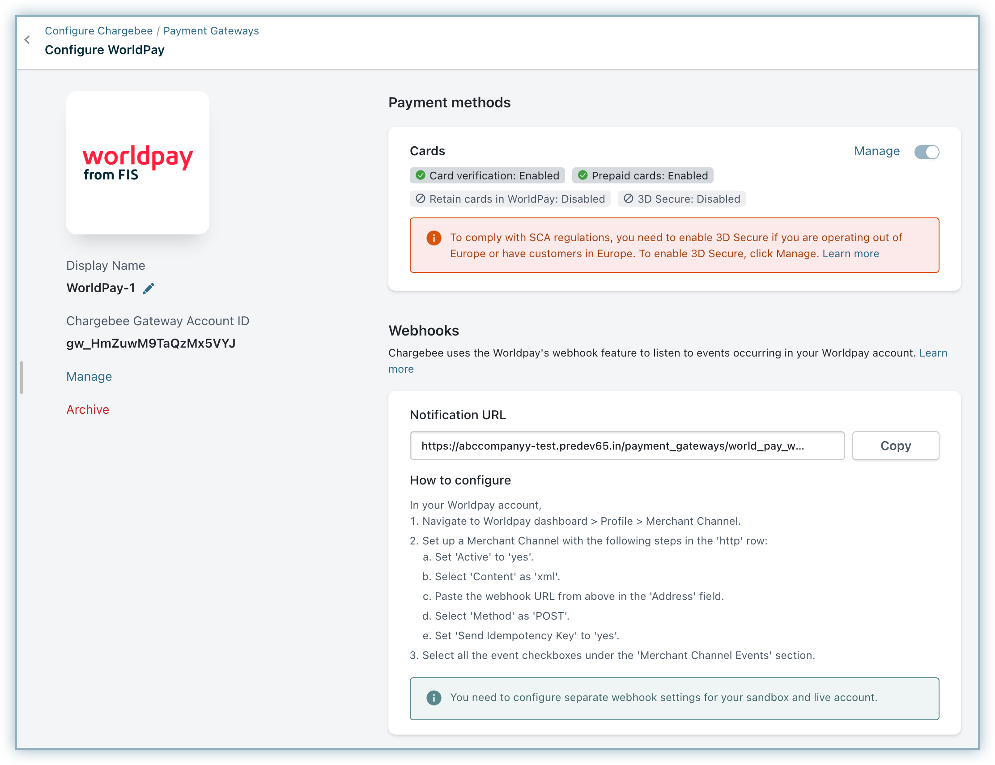
Task: Open Learn more in SCA warning
Action: [850, 254]
